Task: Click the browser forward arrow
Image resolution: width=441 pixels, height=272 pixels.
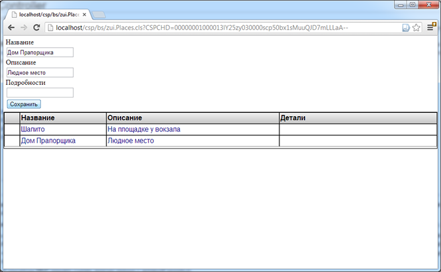Action: pos(24,28)
